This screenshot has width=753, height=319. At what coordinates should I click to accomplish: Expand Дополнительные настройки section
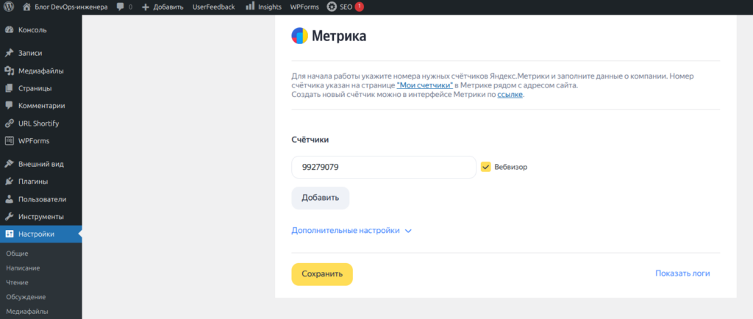click(351, 230)
